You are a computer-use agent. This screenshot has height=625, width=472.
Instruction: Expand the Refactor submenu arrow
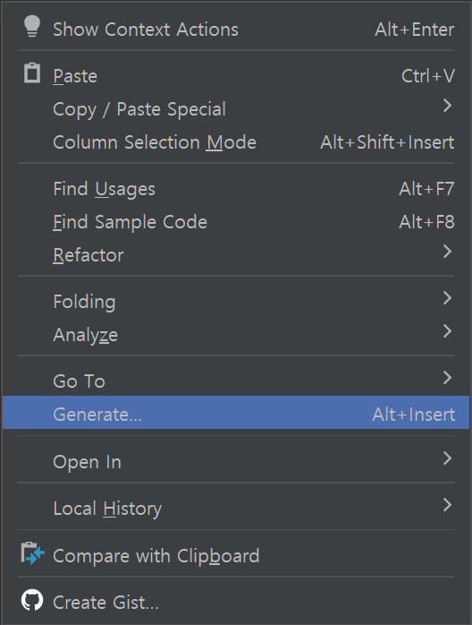447,252
